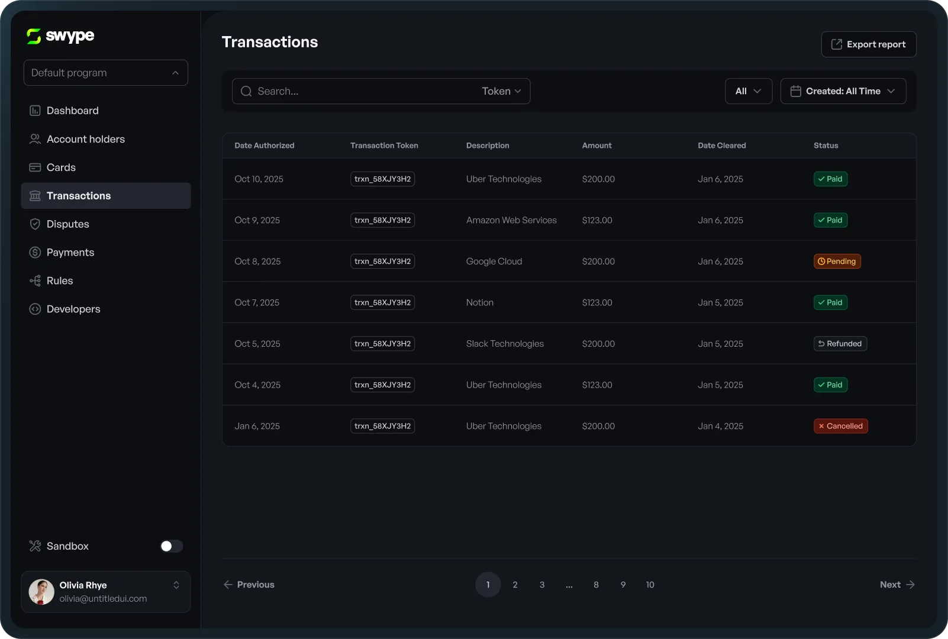The width and height of the screenshot is (948, 639).
Task: Click the Dashboard chart icon
Action: click(x=35, y=111)
